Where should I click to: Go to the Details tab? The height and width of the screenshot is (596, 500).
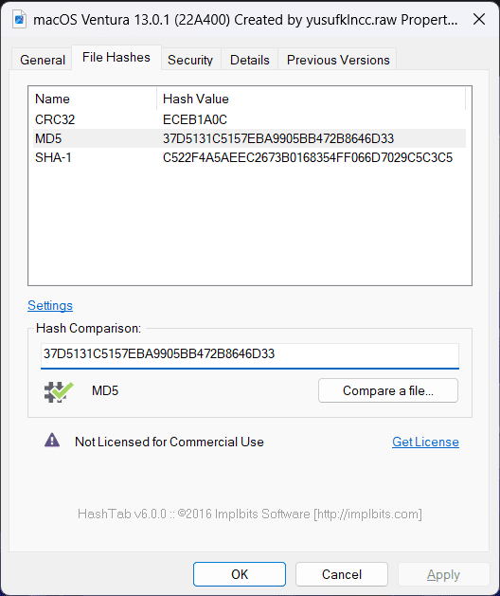250,60
